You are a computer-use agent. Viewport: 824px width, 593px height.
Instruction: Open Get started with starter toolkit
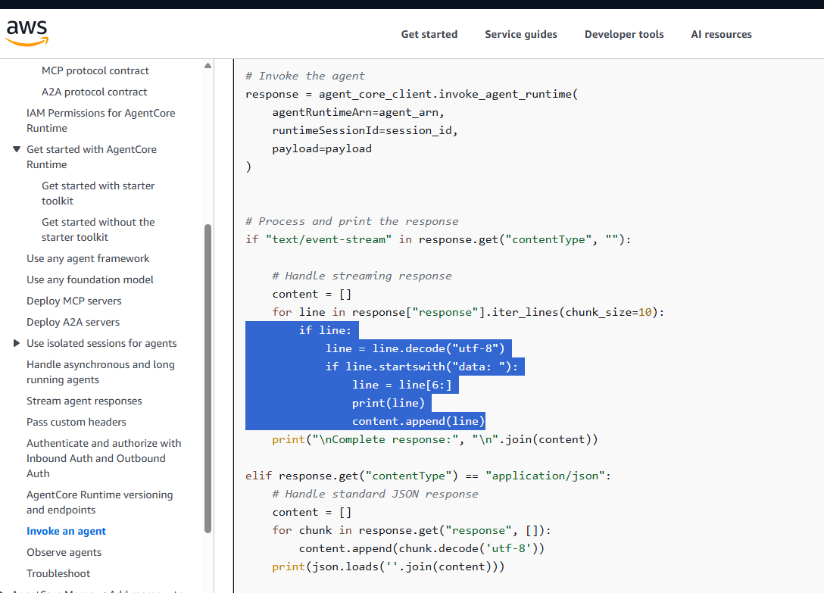point(98,193)
